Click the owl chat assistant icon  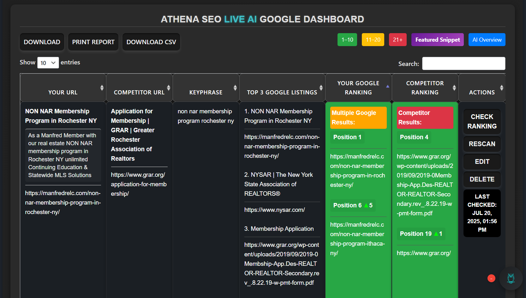click(x=511, y=278)
